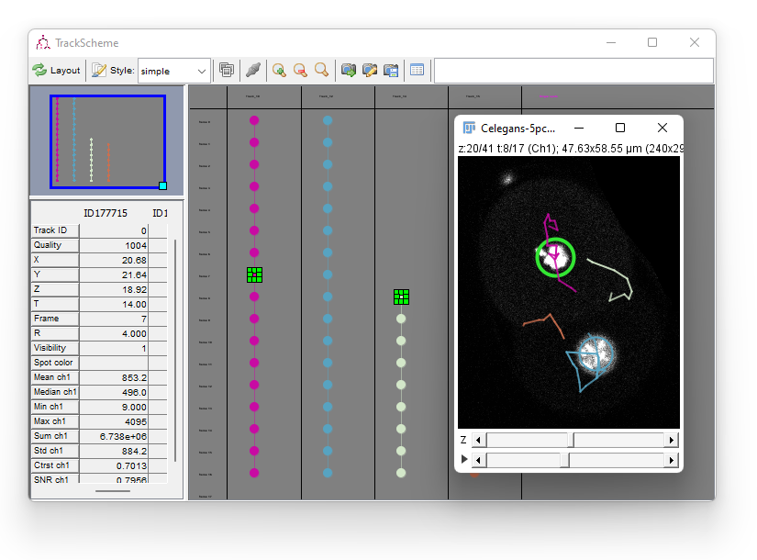Click the Track ID row label
This screenshot has height=560, width=757.
(55, 230)
